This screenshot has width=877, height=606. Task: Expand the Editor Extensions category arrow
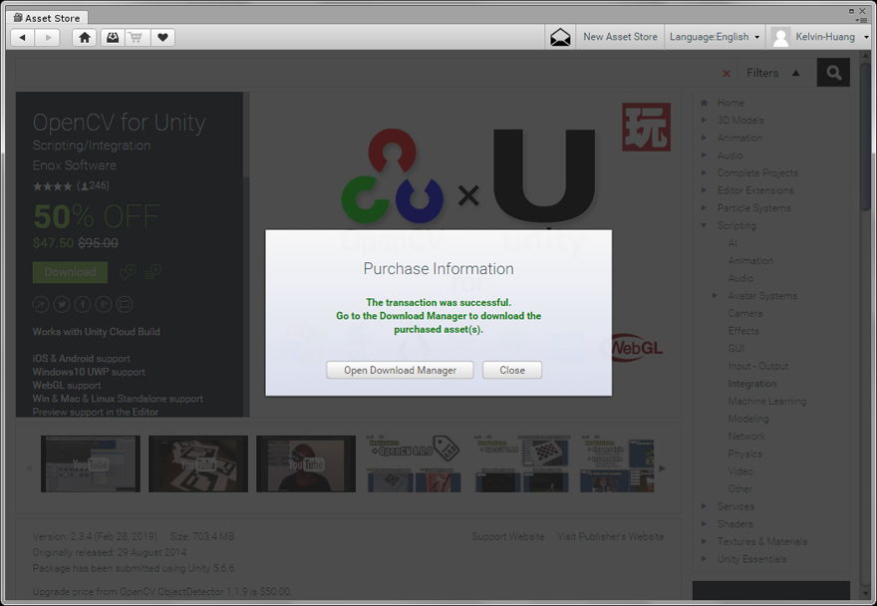tap(705, 190)
